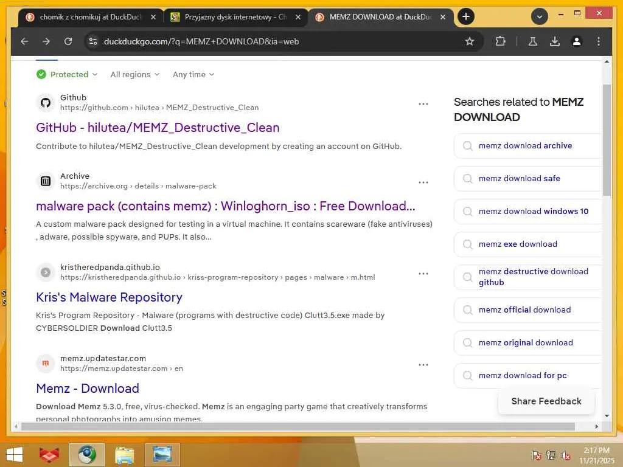Viewport: 623px width, 467px height.
Task: Open the profile avatar menu
Action: point(577,41)
